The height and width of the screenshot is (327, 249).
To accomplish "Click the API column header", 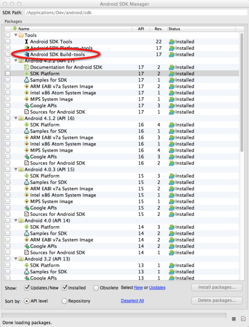I will (141, 29).
